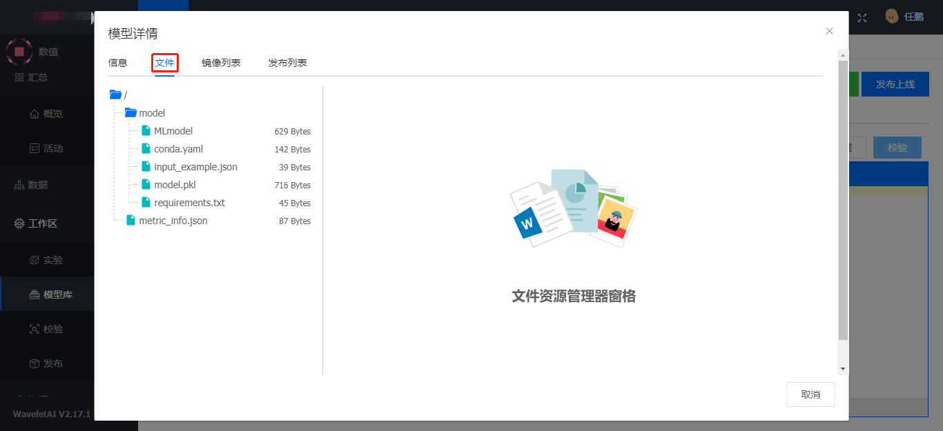Click the 数值 logo icon
Viewport: 943px width, 431px height.
pos(19,52)
